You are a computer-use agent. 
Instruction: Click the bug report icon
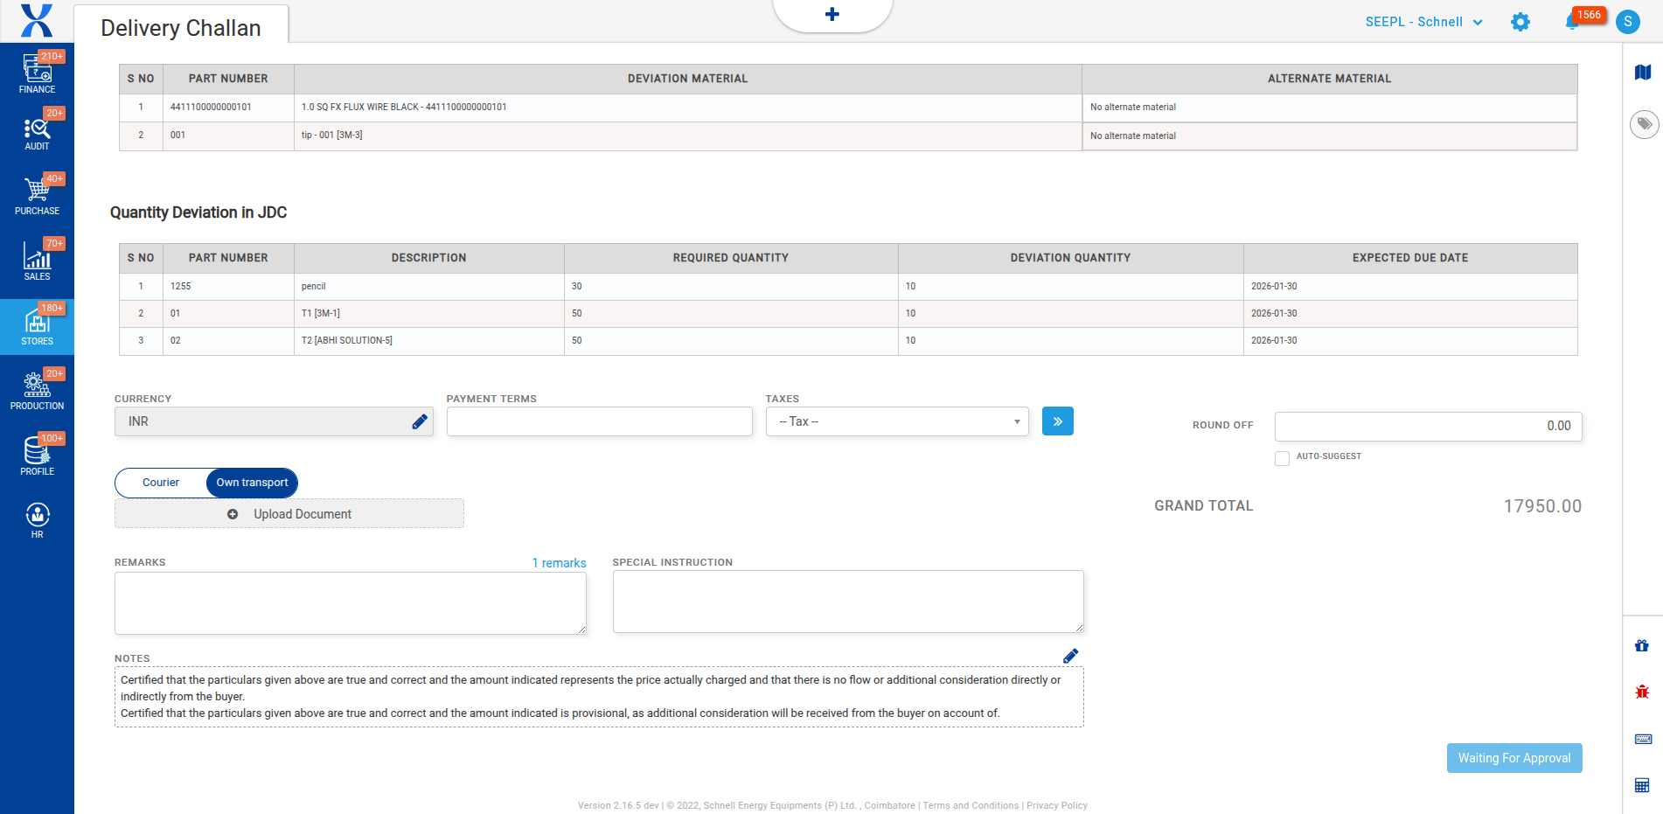pos(1642,692)
